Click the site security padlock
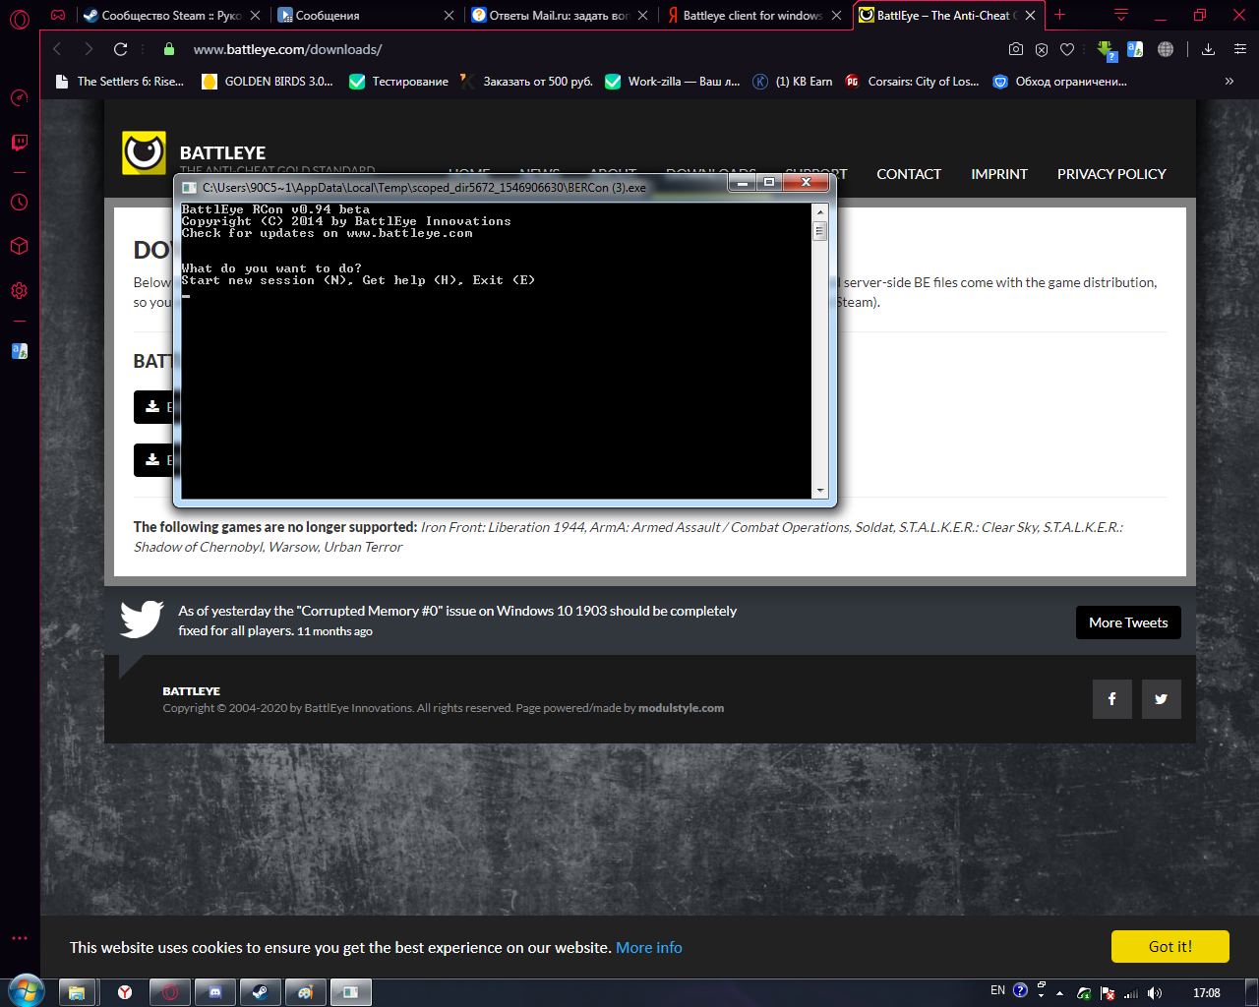 click(169, 49)
